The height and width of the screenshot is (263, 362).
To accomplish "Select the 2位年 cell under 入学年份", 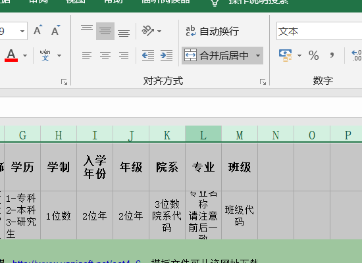I will point(95,216).
